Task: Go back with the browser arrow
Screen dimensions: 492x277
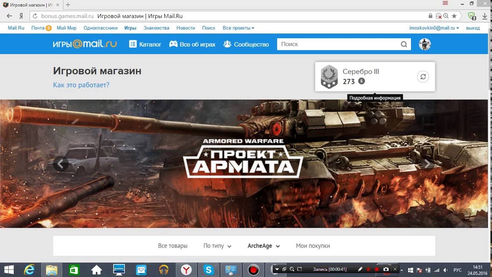Action: pos(9,16)
